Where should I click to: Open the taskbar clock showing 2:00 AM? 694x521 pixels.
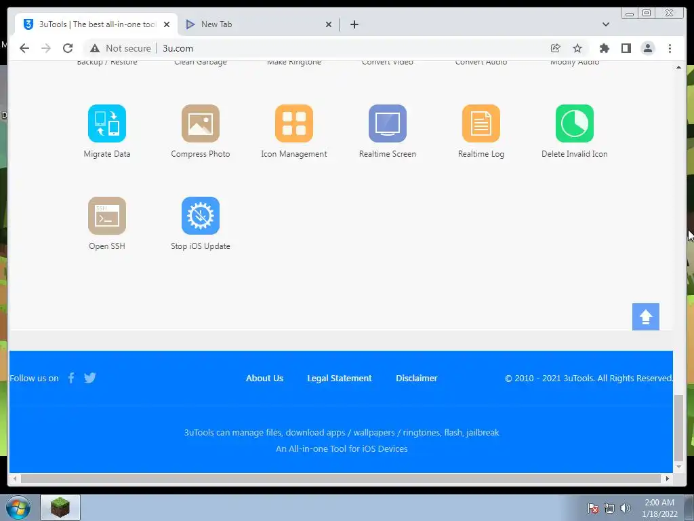tap(659, 507)
